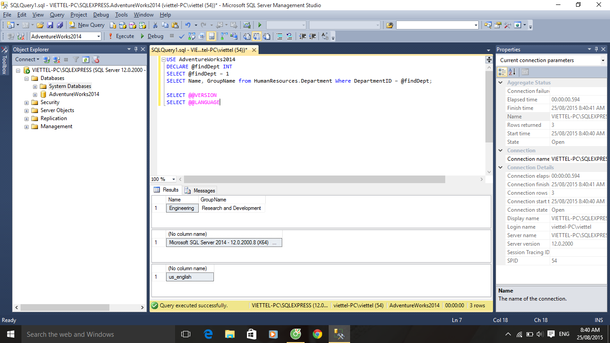Collapse the Aggregate Status property group
610x343 pixels.
click(500, 83)
